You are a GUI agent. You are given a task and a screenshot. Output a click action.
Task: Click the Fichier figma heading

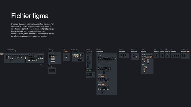coord(30,16)
